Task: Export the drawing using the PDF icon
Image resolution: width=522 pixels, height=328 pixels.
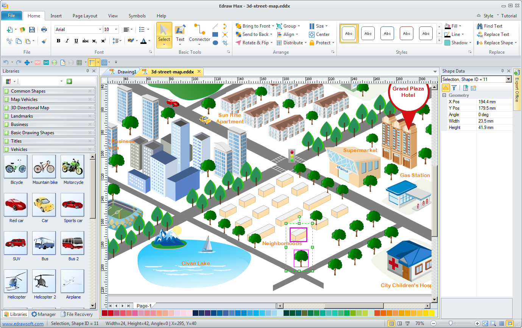Action: [37, 62]
